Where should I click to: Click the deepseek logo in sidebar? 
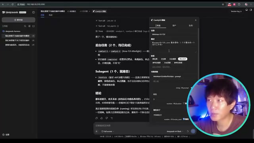pyautogui.click(x=14, y=12)
